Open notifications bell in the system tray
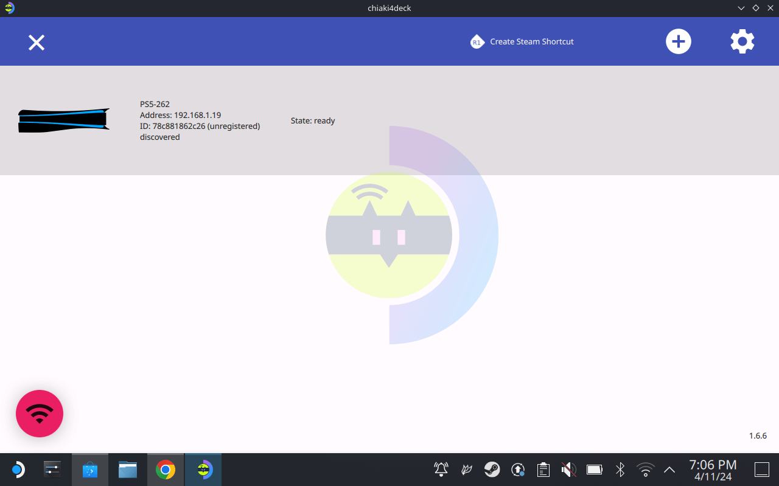Screen dimensions: 779x486 441,470
